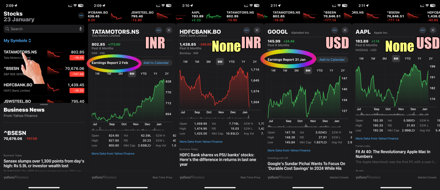The image size is (440, 190).
Task: Select the 1Y range in the HDFCBANK.BO panel
Action: click(x=243, y=62)
